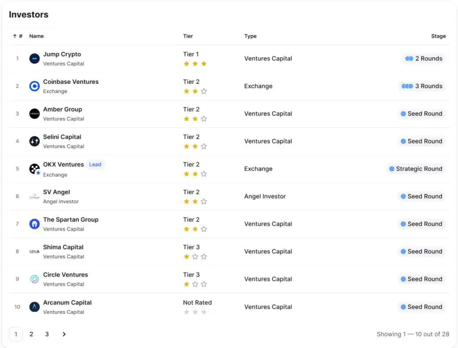Click the OKX Ventures logo icon
The image size is (458, 348).
tap(34, 169)
